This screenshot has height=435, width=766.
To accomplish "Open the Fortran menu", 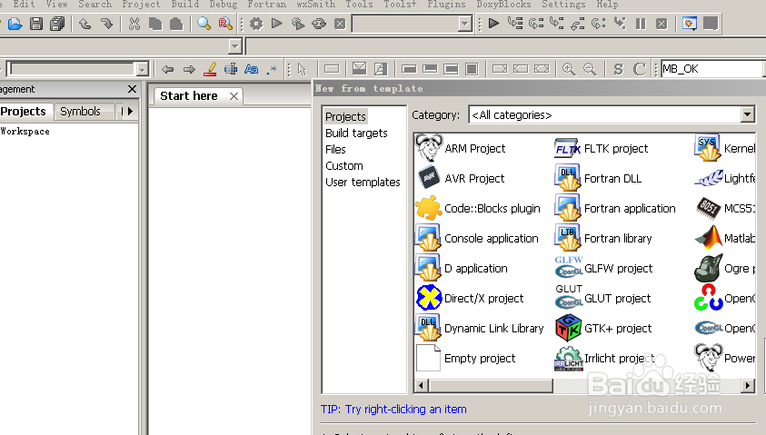I will 267,5.
